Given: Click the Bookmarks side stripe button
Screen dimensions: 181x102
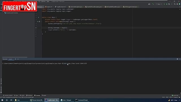Looking at the screenshot, I should (x=1, y=89).
